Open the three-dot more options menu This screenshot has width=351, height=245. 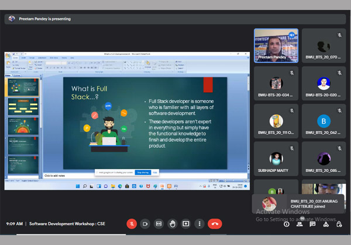[199, 223]
